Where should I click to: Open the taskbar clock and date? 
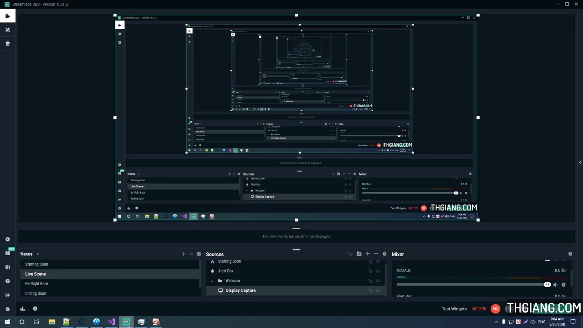pos(557,322)
